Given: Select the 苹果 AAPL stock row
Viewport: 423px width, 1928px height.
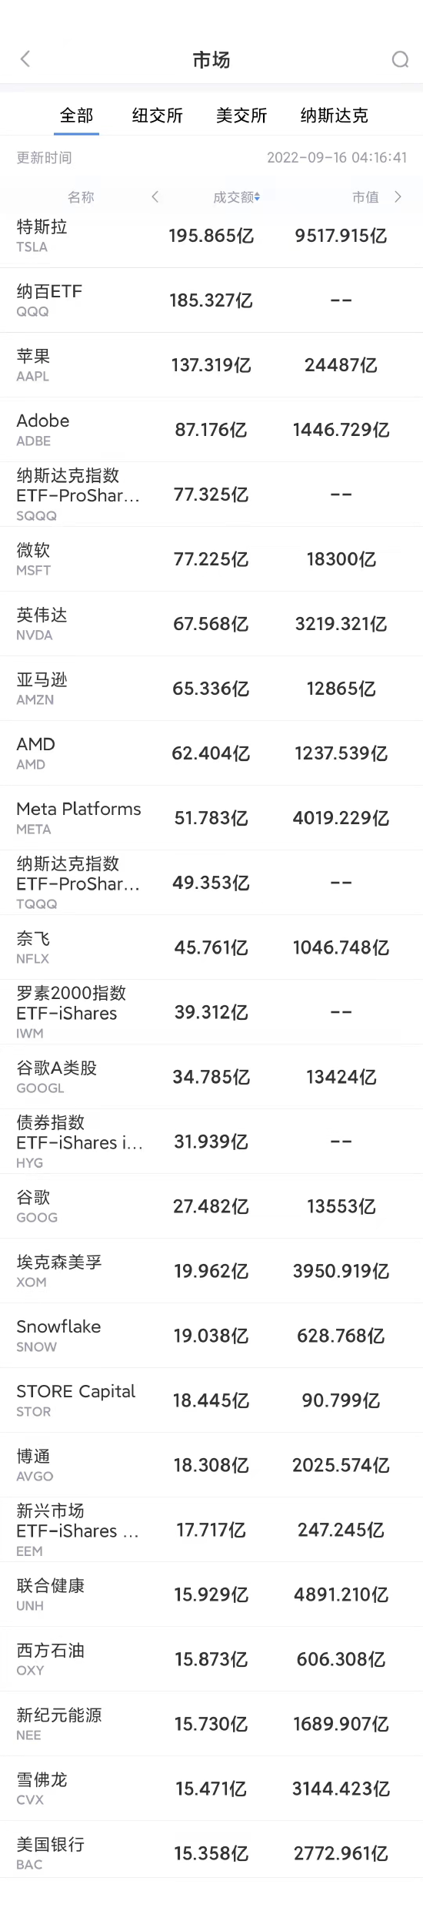Looking at the screenshot, I should (x=211, y=365).
